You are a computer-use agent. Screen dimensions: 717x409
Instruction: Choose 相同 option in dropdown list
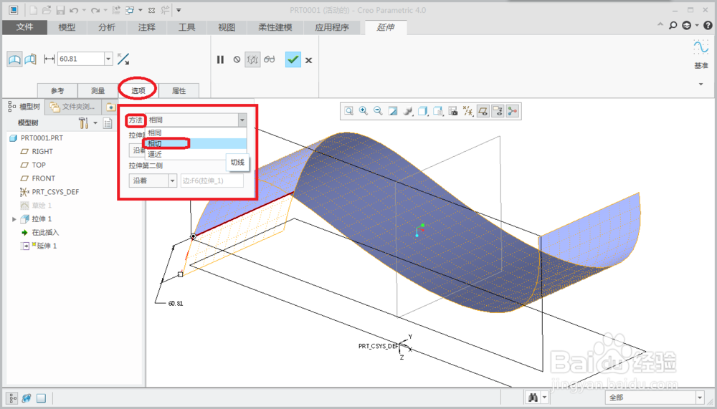click(x=196, y=133)
